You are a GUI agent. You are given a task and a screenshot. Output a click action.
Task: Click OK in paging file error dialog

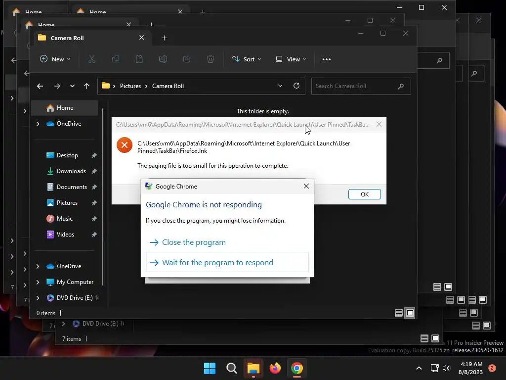364,194
